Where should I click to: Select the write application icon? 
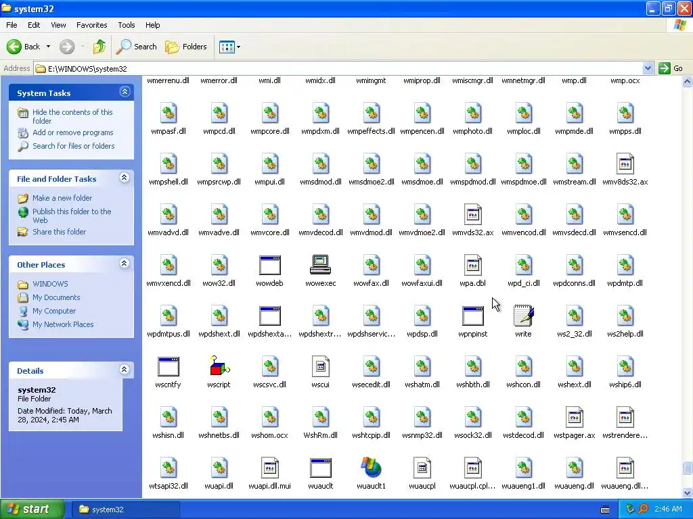523,316
